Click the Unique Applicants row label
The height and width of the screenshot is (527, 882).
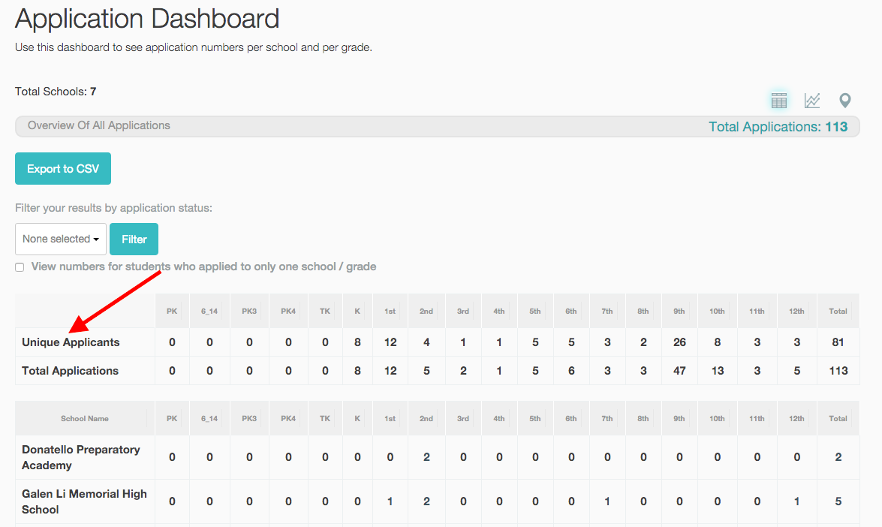pos(71,342)
